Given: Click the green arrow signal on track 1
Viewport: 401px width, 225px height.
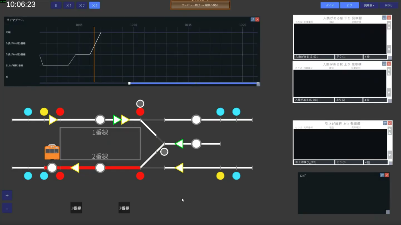Looking at the screenshot, I should pos(117,120).
